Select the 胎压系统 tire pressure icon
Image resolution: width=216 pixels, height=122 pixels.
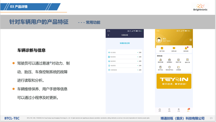pos(109,61)
